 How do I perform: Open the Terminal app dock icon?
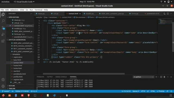coord(35,96)
